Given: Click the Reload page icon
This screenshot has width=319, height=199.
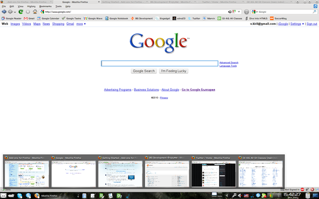Looking at the screenshot, I should coord(21,12).
